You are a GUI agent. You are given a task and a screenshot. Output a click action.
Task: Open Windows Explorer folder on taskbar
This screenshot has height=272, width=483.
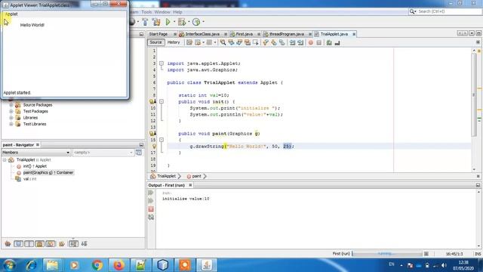52,265
